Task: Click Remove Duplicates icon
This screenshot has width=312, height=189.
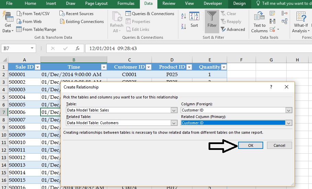Action: [x=272, y=22]
